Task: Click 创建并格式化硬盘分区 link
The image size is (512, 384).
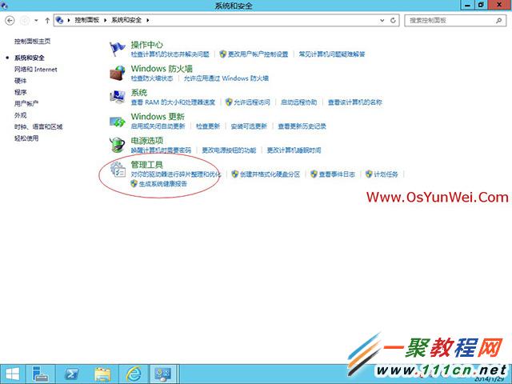Action: coord(270,174)
